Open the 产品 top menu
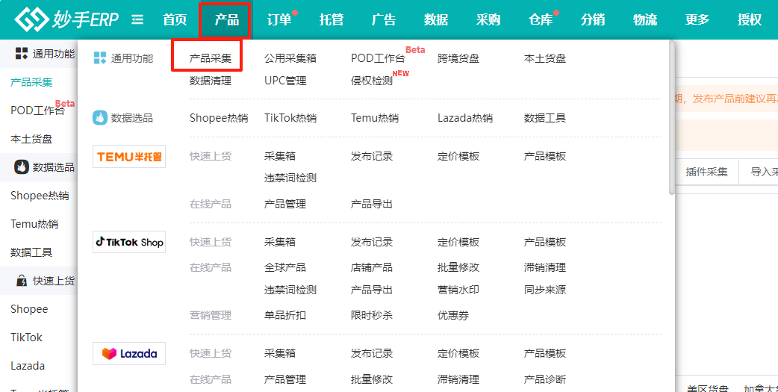The image size is (778, 392). click(x=227, y=19)
